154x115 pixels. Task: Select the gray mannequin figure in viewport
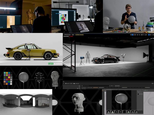tap(88, 57)
